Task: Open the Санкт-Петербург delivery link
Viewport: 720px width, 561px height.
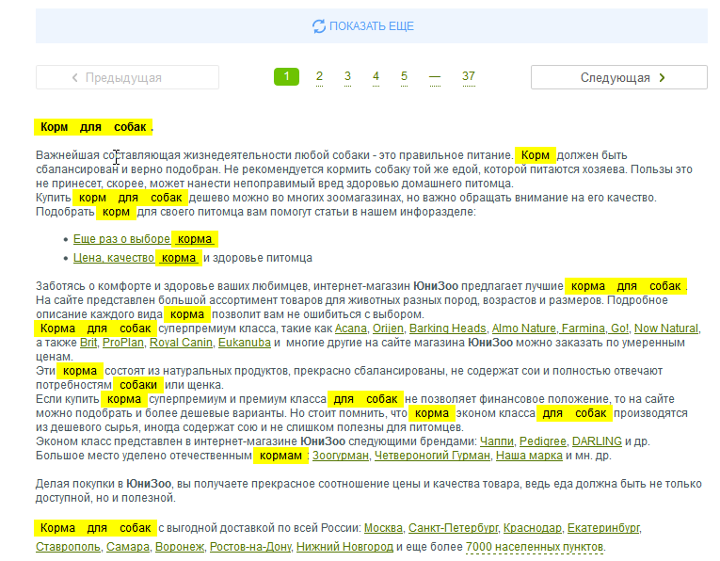Action: pyautogui.click(x=453, y=528)
